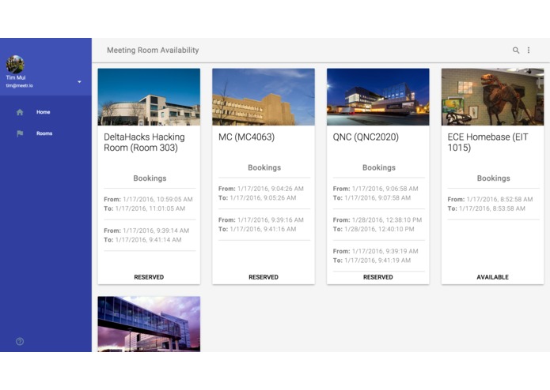Screen dimensions: 550x390
Task: Select DeltaHacks booking from 10:59:05 AM
Action: (148, 199)
